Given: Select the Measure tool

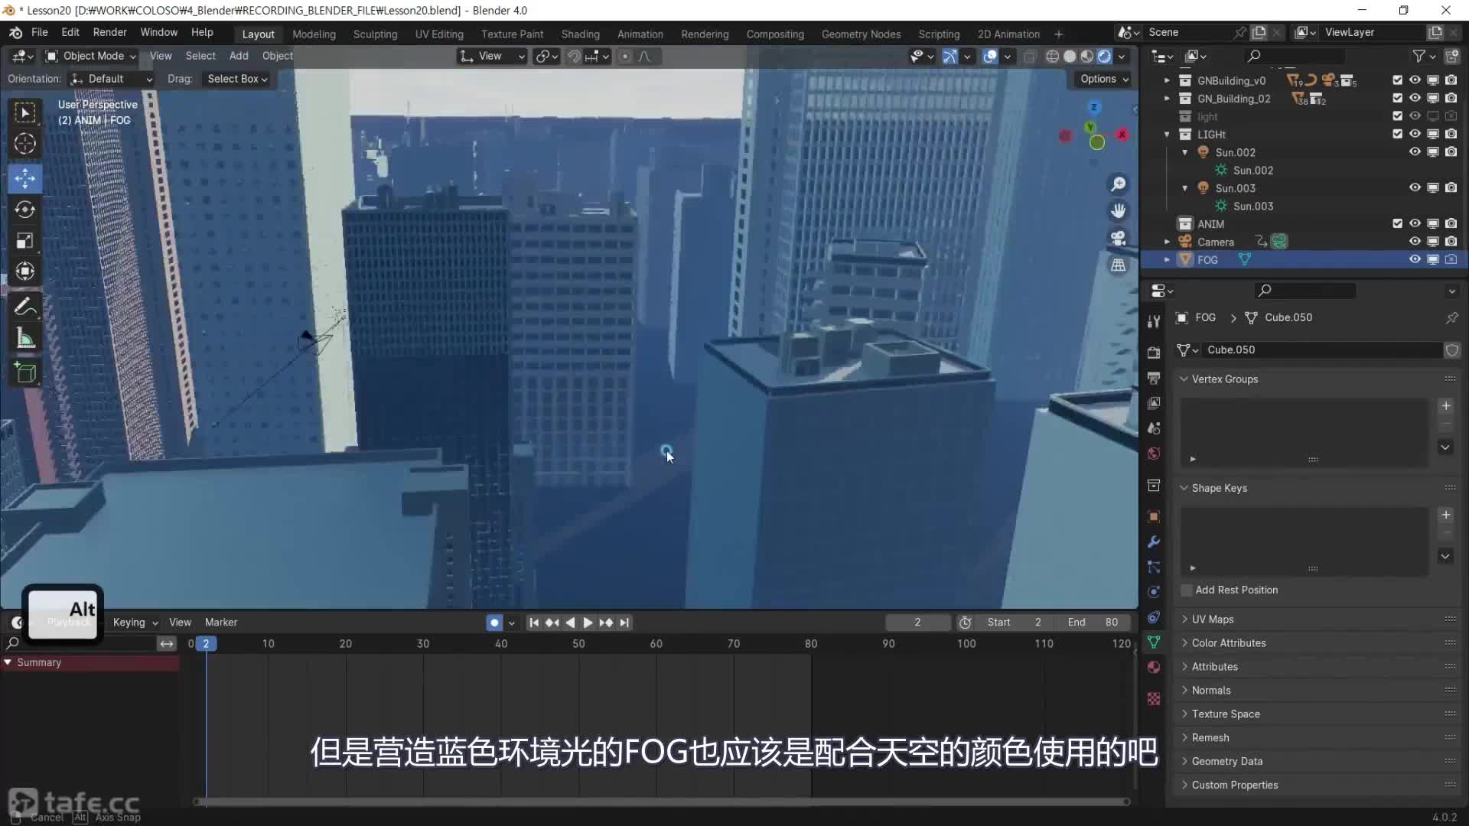Looking at the screenshot, I should pos(24,339).
